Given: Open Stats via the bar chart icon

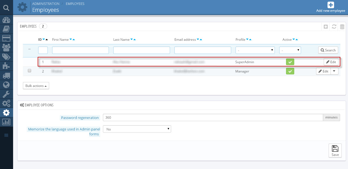Looking at the screenshot, I should pyautogui.click(x=6, y=122).
